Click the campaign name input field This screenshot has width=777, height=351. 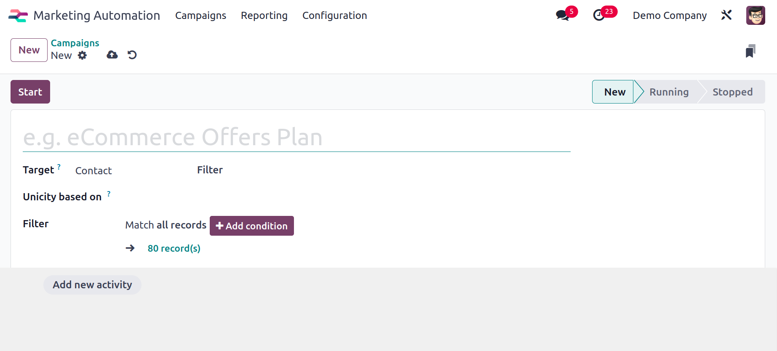(x=296, y=137)
